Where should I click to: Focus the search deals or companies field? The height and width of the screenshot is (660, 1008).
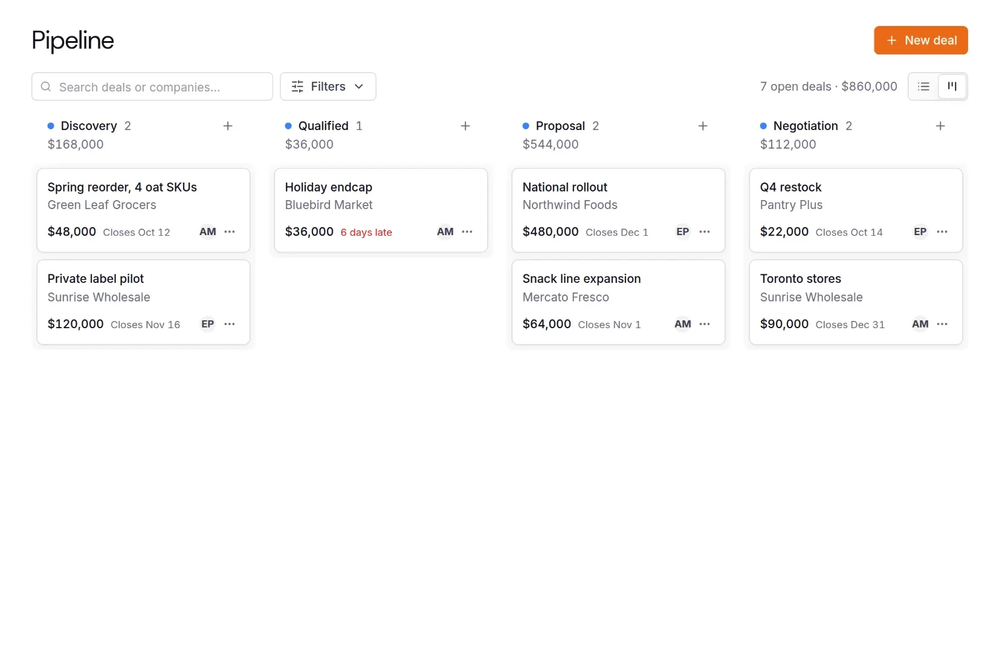point(152,86)
